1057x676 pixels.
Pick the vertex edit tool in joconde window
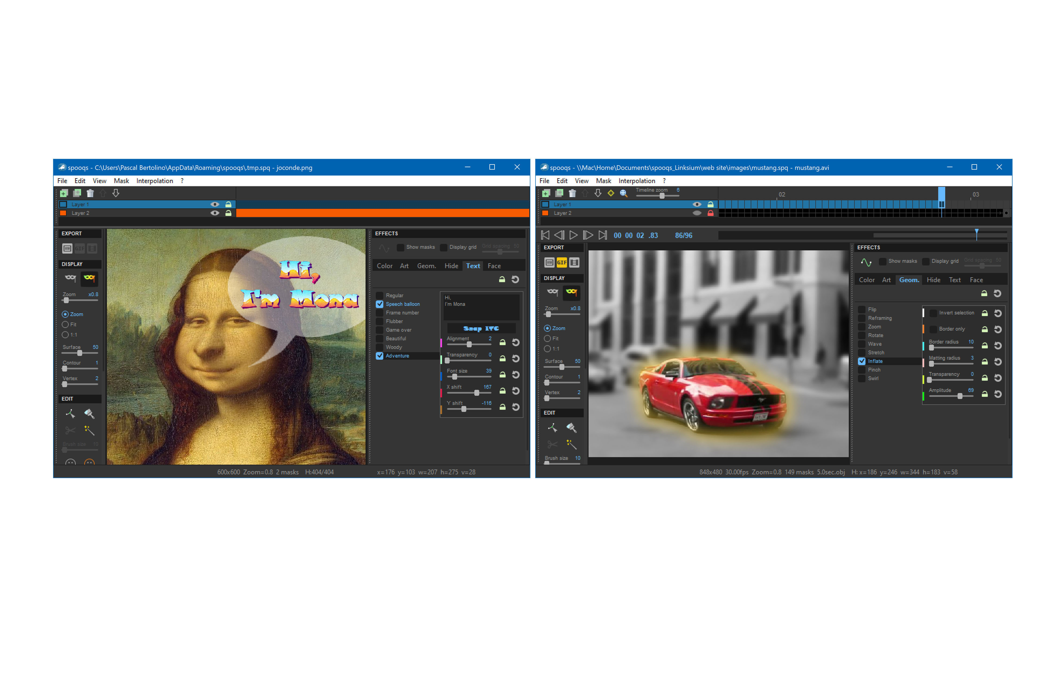[x=70, y=414]
